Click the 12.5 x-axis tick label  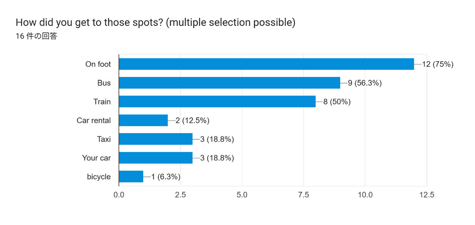pos(427,195)
